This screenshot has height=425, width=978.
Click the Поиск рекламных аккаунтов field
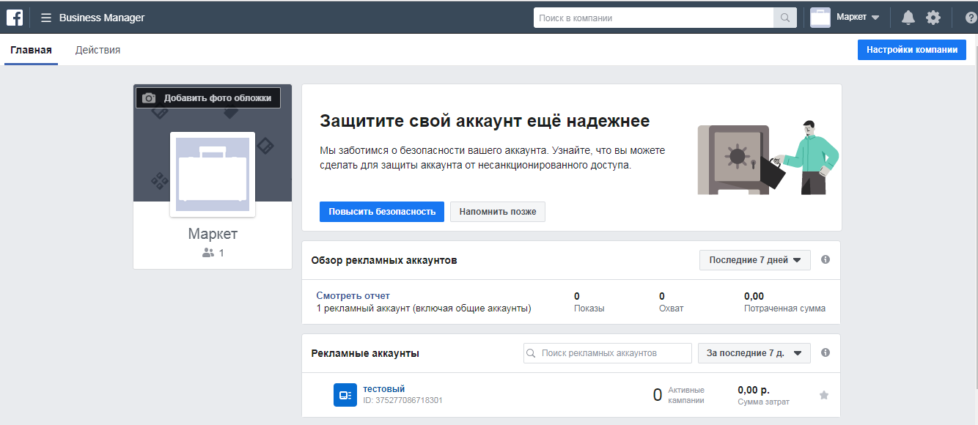point(608,353)
